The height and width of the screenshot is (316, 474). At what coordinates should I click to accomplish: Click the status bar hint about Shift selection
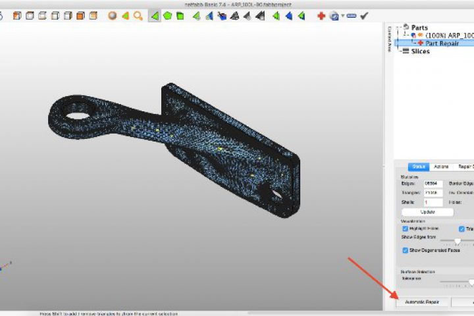109,314
